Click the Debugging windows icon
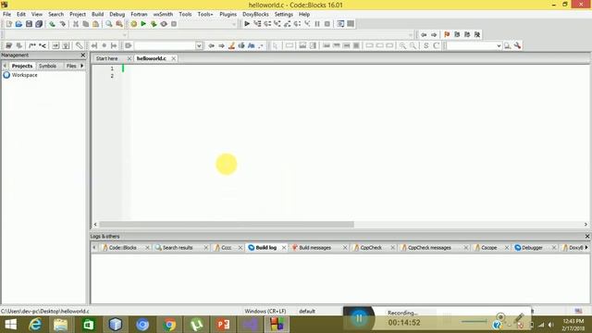 [x=340, y=24]
